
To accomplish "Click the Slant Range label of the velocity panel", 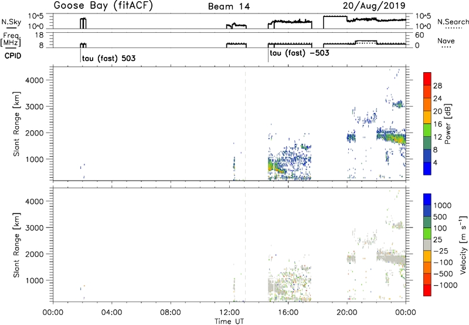I will [x=16, y=245].
